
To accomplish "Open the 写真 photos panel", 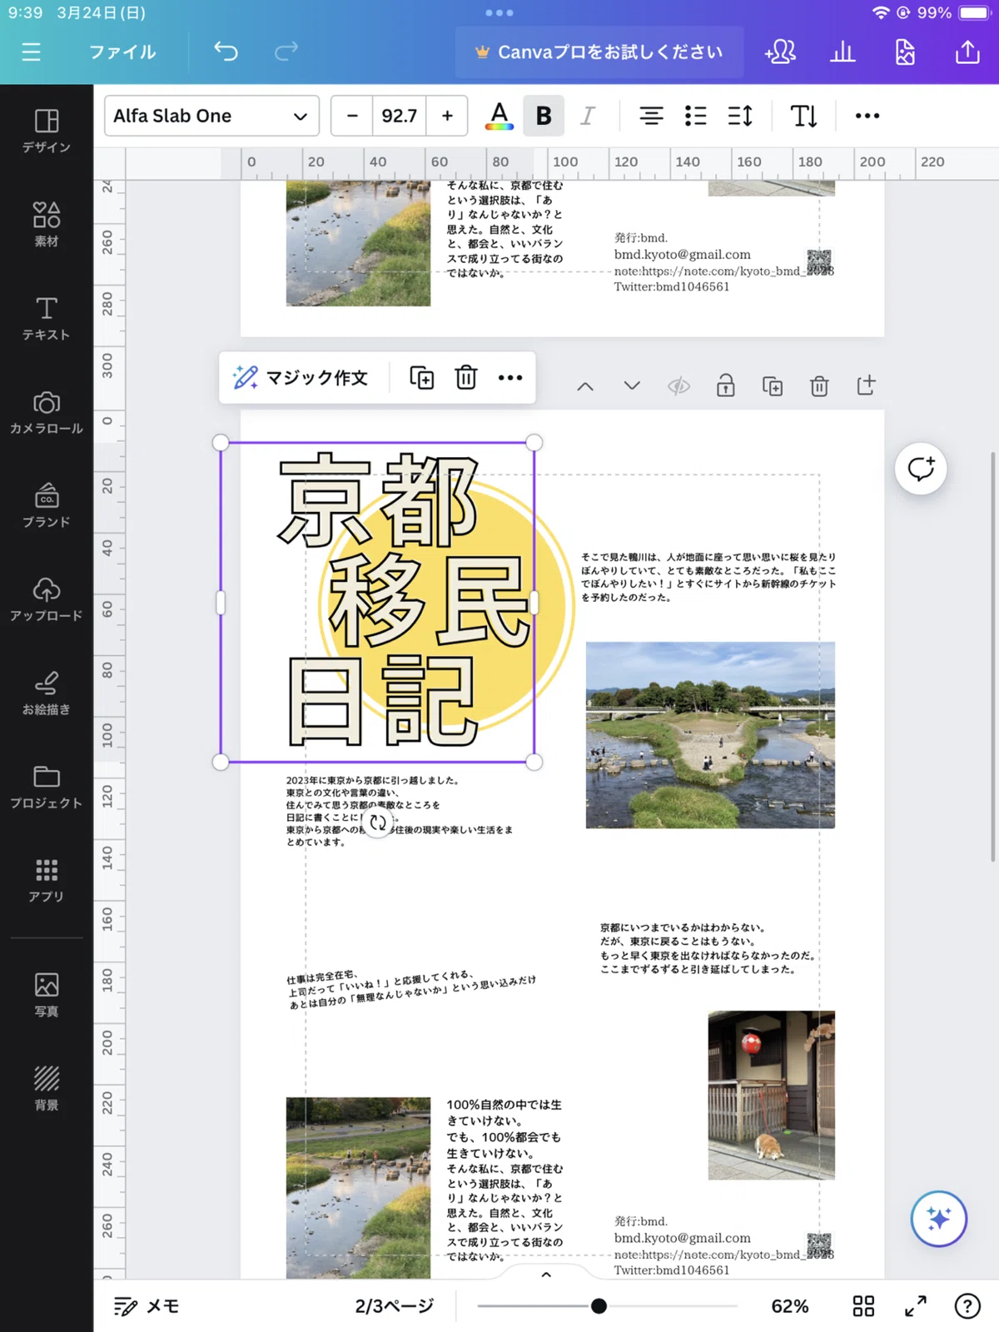I will 47,995.
